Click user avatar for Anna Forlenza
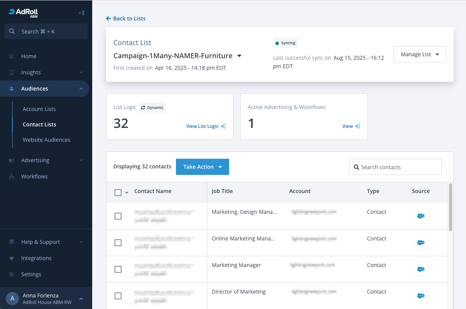The width and height of the screenshot is (466, 309). coord(12,299)
